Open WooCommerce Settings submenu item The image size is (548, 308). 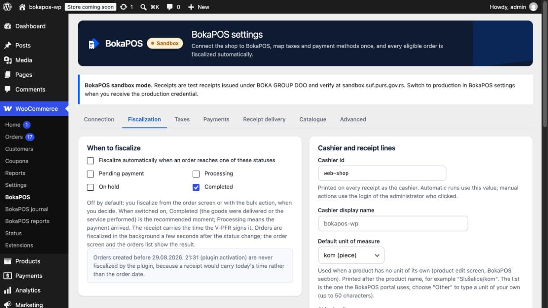(x=16, y=185)
